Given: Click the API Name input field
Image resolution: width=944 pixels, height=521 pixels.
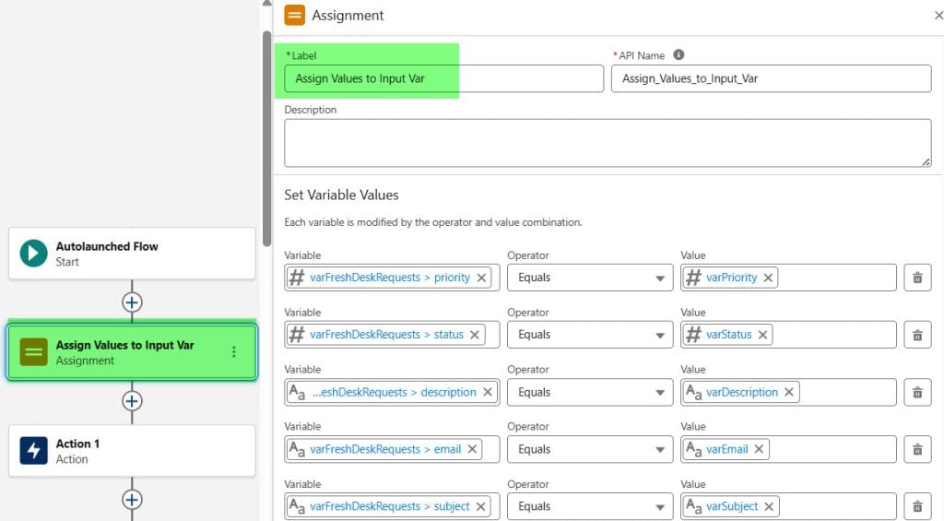Looking at the screenshot, I should point(772,79).
